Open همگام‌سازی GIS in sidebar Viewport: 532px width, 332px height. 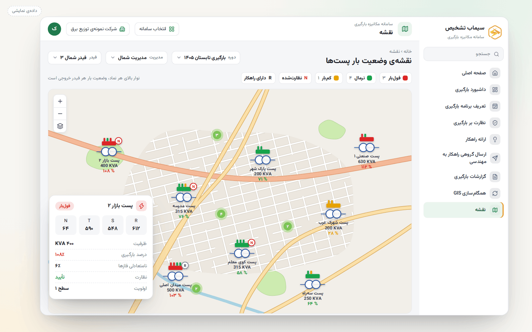click(464, 193)
